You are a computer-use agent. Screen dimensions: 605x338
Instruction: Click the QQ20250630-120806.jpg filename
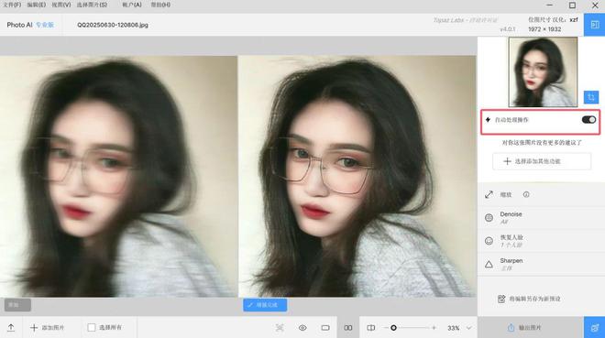pos(113,25)
